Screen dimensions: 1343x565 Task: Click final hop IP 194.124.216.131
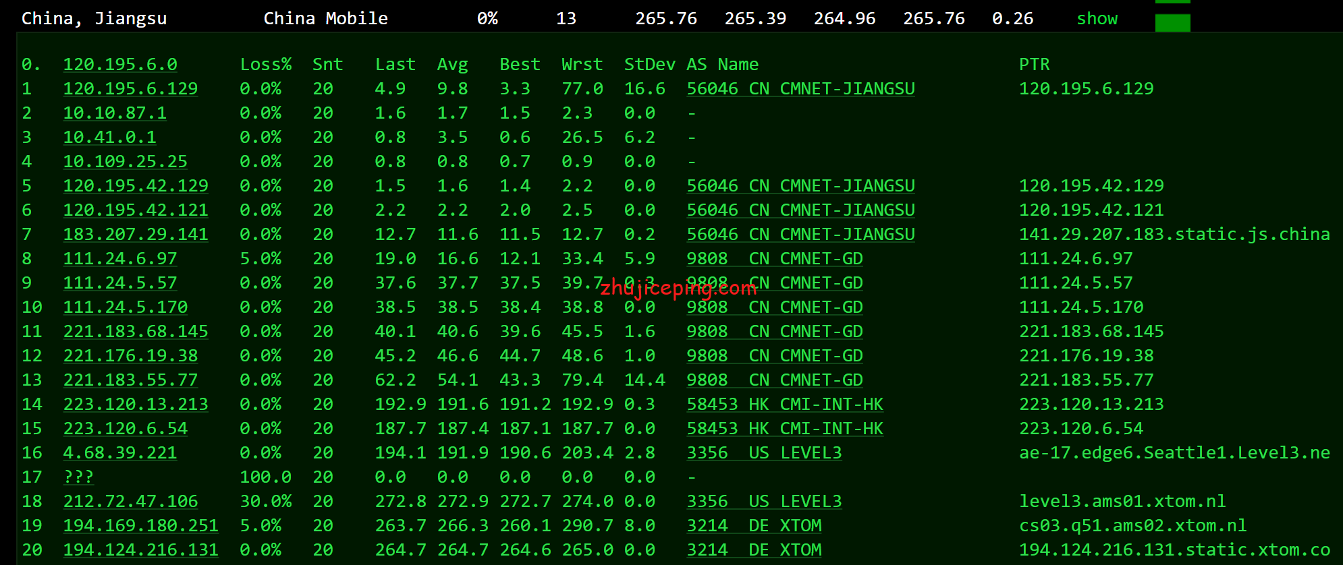point(140,550)
